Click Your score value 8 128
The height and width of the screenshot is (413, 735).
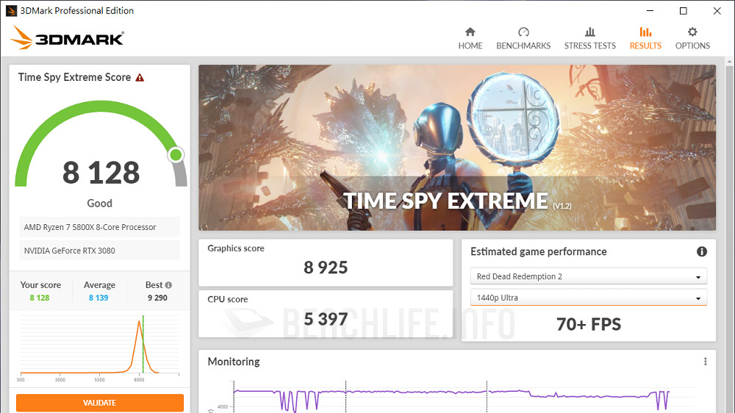40,298
